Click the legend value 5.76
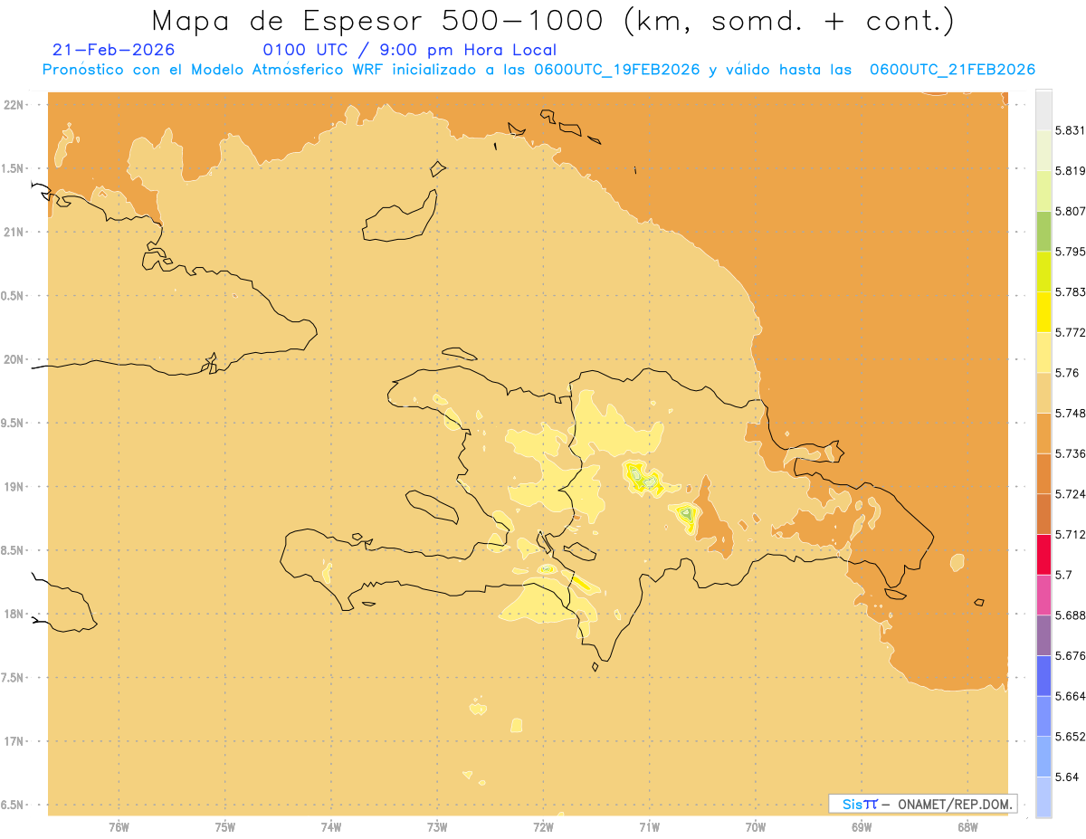 (x=1066, y=372)
